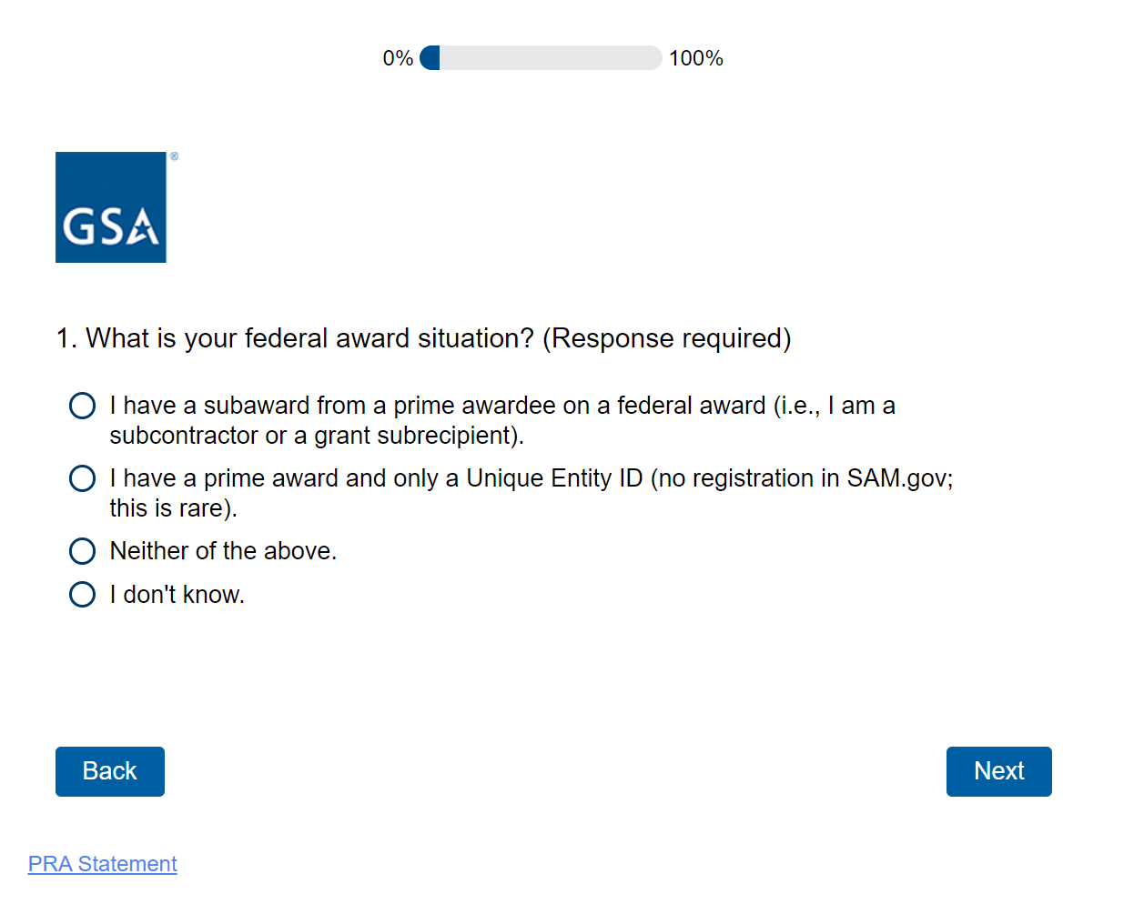The image size is (1144, 904).
Task: Choose the prime award with Unique Entity ID radio button
Action: [x=83, y=478]
